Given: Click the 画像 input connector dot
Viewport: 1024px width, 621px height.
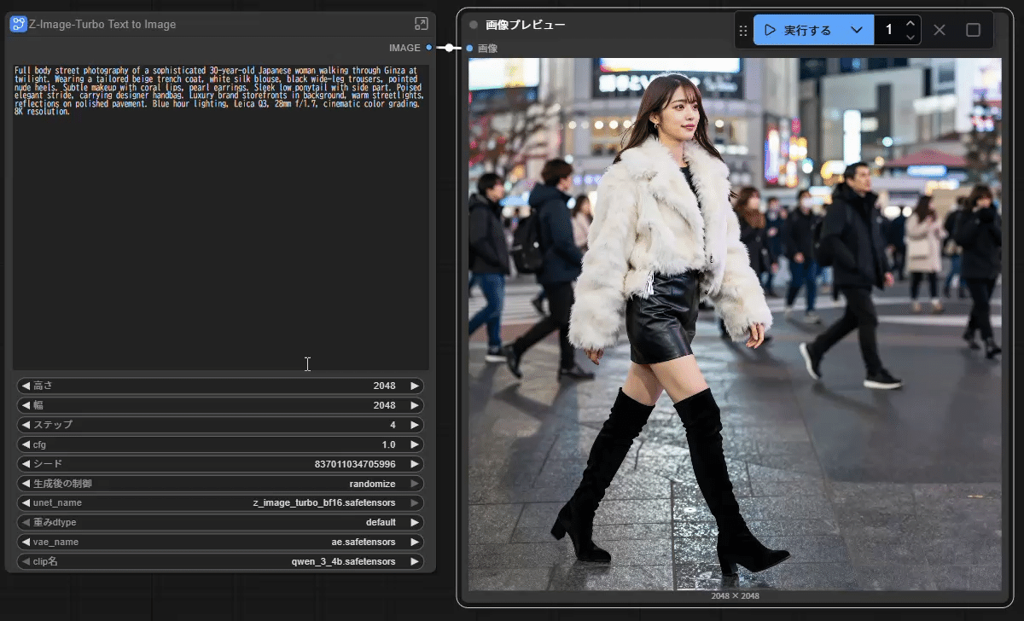Looking at the screenshot, I should (x=470, y=49).
